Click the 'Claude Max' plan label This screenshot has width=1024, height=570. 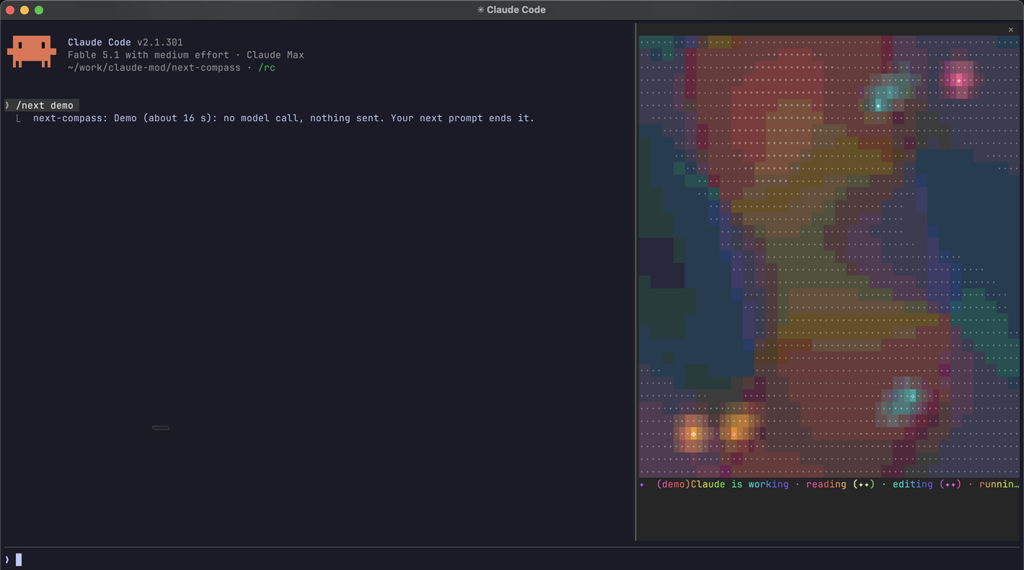pos(275,55)
